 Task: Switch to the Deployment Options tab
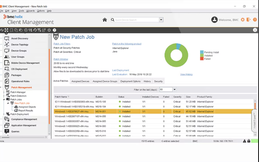(130, 81)
